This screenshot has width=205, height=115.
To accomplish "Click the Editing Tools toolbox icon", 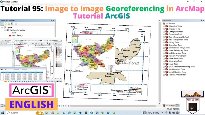I will (167, 42).
